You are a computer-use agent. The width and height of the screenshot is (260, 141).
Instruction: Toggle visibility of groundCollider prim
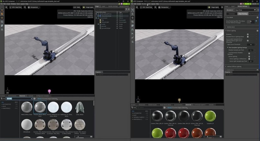point(117,28)
